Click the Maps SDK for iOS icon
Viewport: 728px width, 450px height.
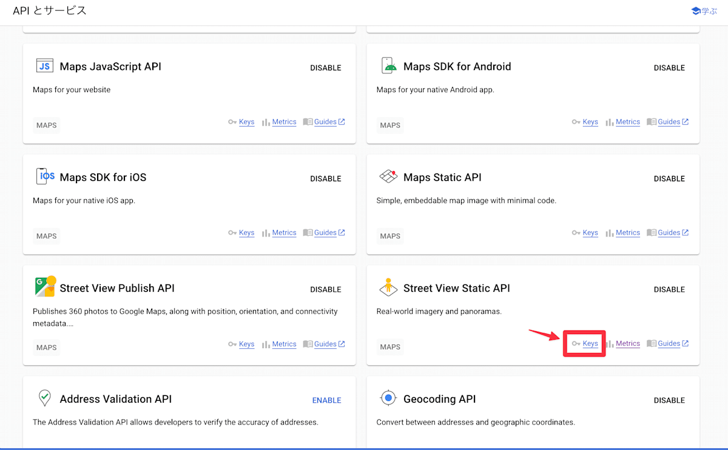point(45,176)
